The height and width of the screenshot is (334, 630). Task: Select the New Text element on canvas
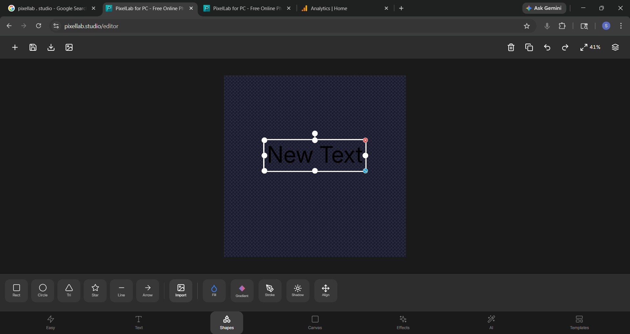(x=315, y=155)
